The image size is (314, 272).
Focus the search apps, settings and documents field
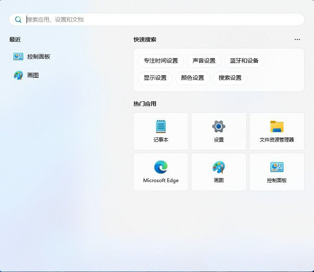click(x=157, y=20)
